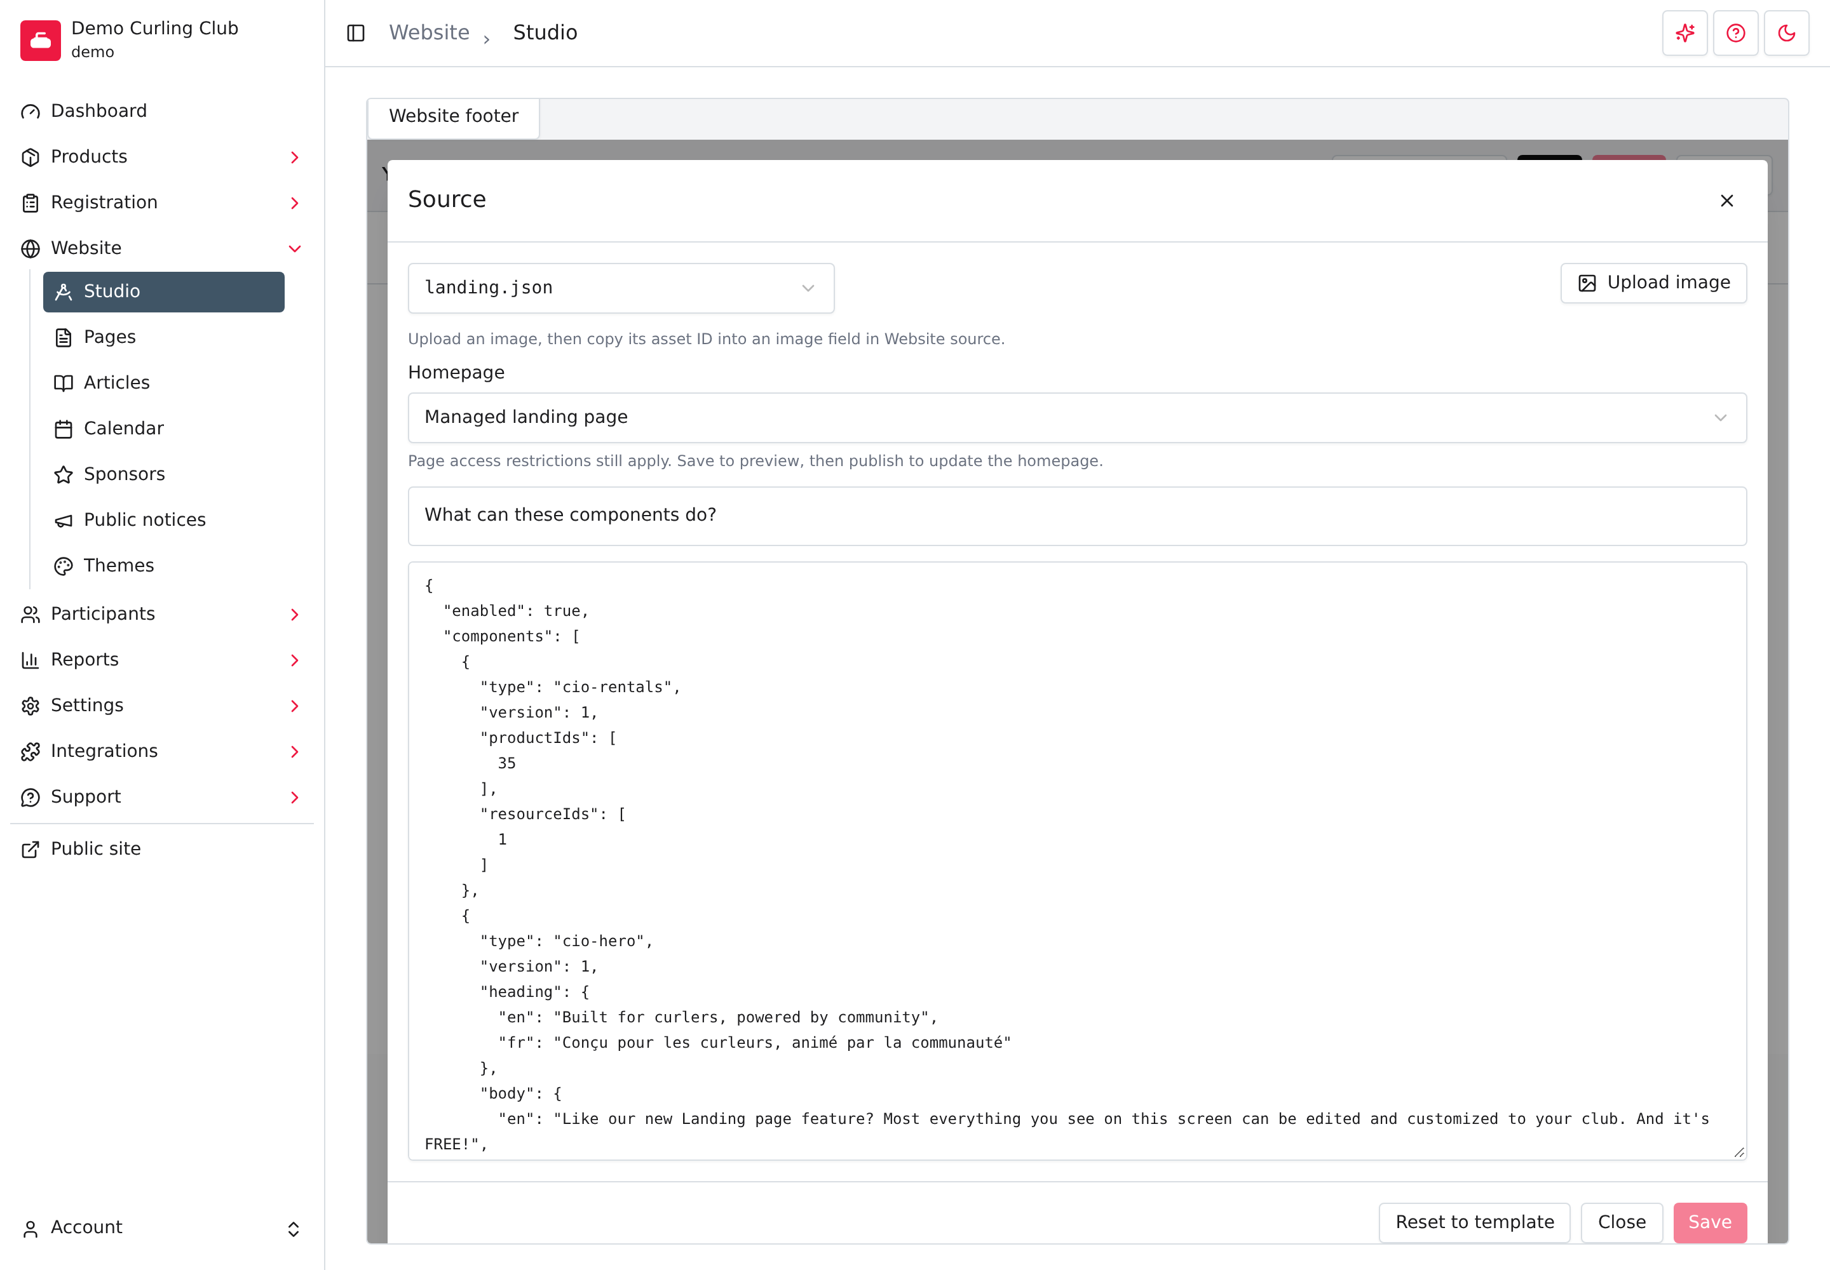
Task: Click Reset to template button
Action: pos(1474,1222)
